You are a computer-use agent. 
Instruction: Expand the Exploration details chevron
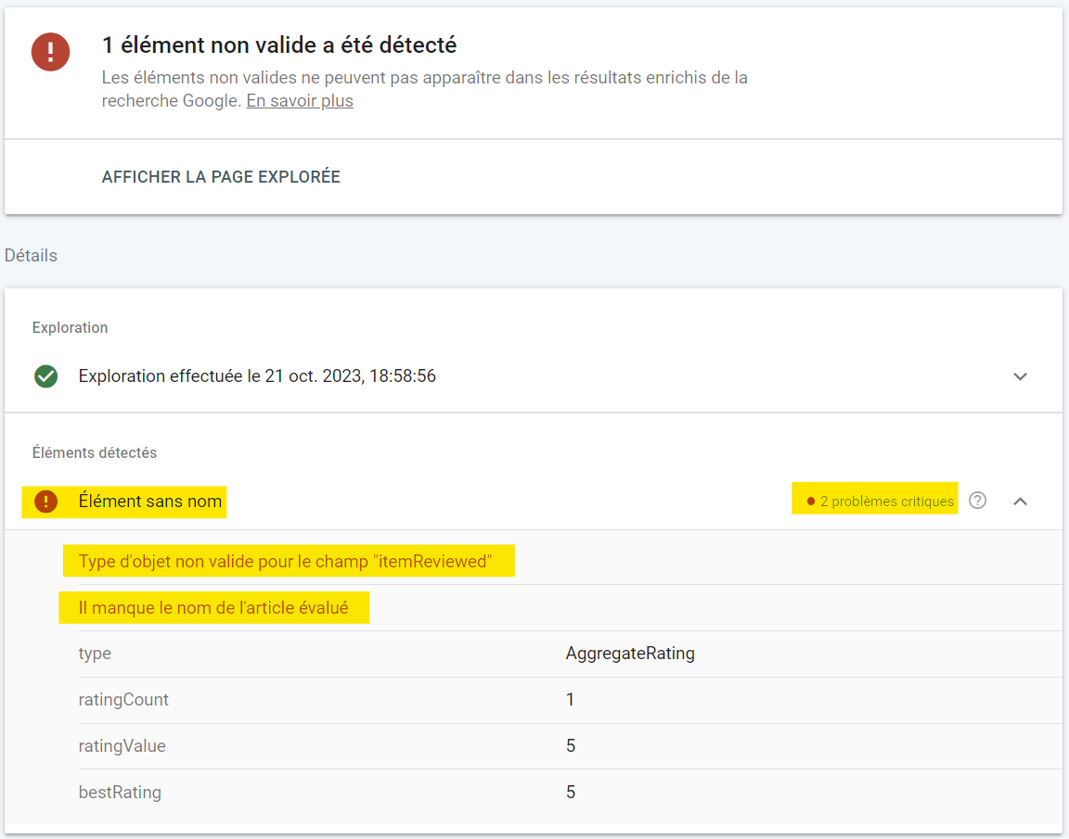1020,376
